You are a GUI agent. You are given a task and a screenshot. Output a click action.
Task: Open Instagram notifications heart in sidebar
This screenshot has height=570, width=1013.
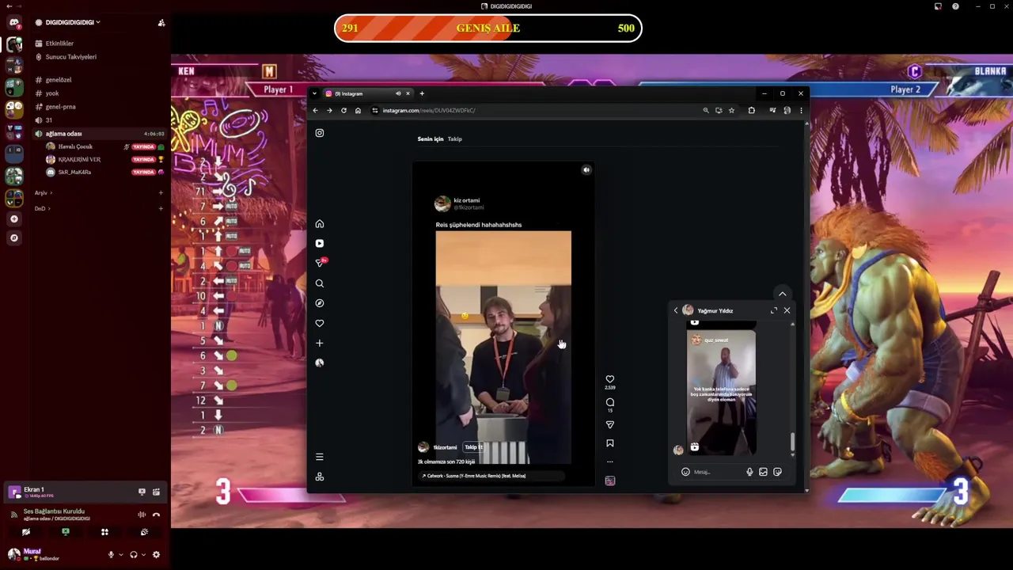coord(320,323)
